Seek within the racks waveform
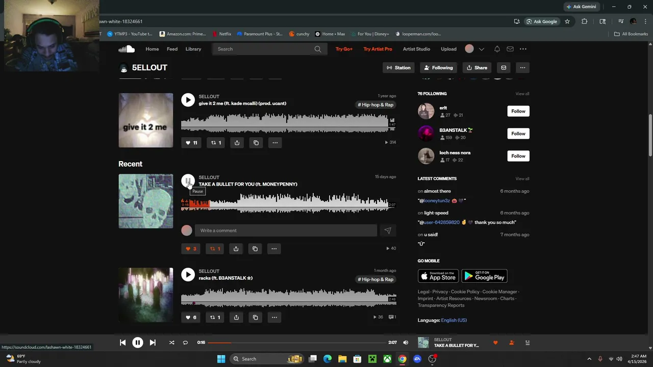Viewport: 653px width, 367px height. click(x=288, y=298)
